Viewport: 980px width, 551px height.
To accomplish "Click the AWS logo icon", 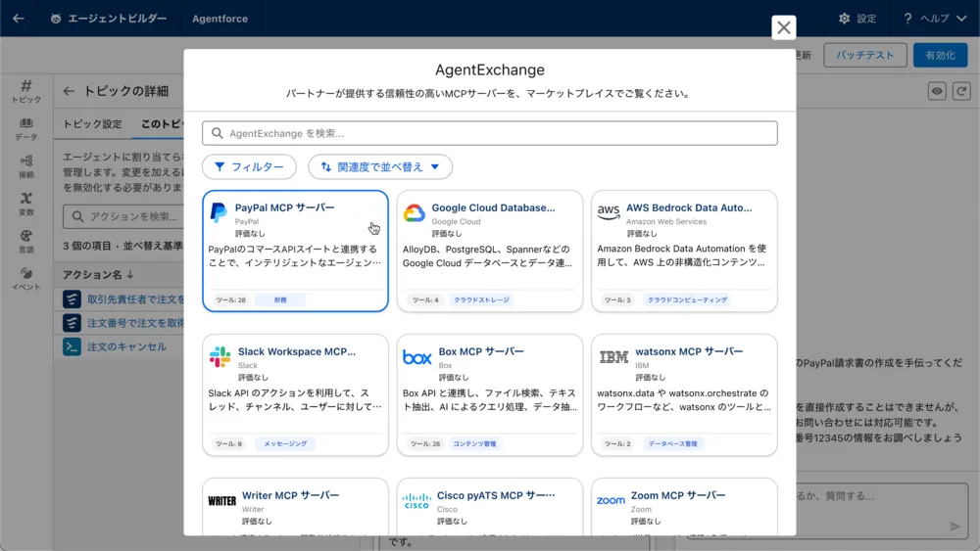I will 609,212.
